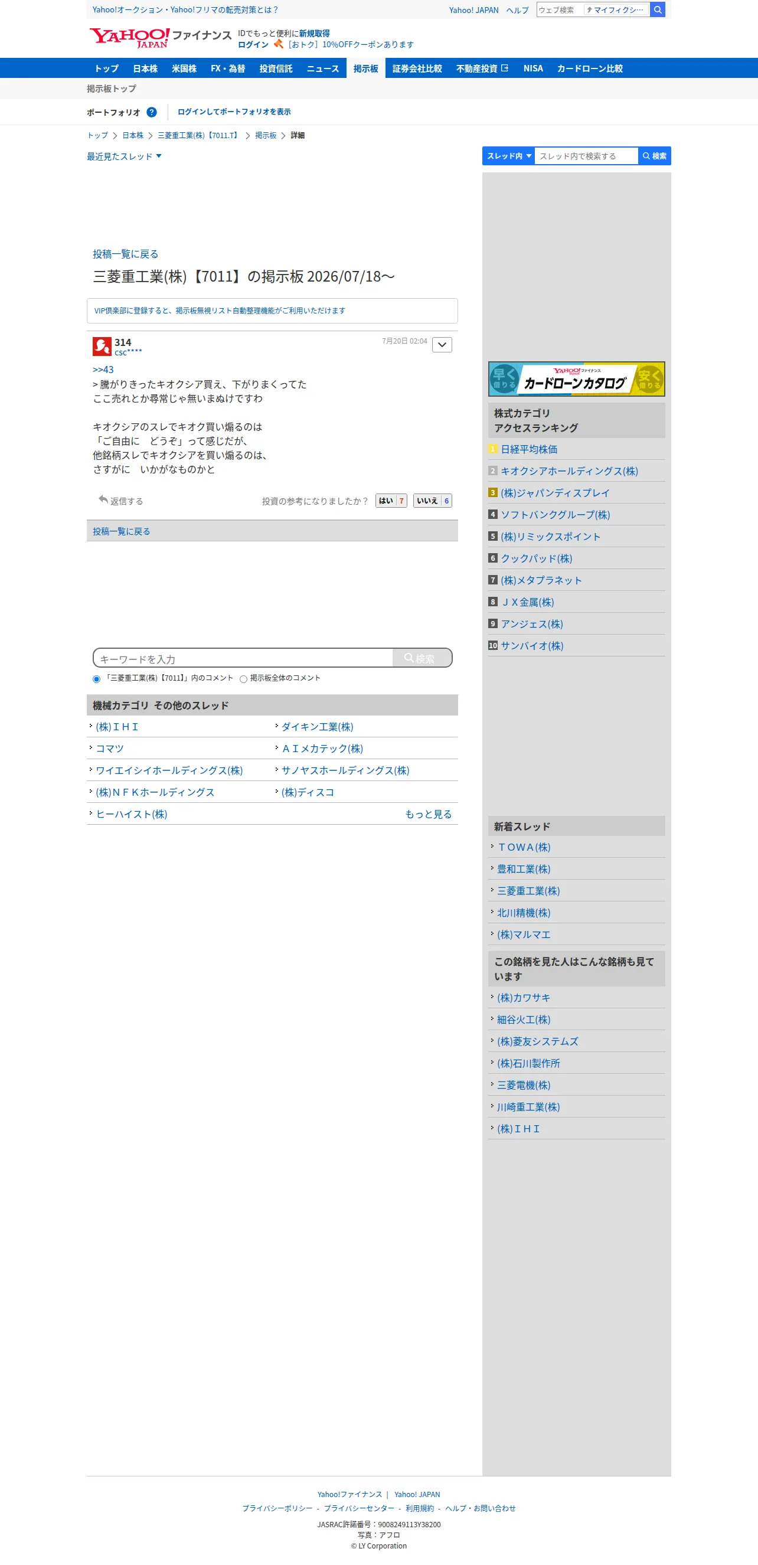Open the 証券会社比較 tab
The width and height of the screenshot is (758, 1565).
[417, 68]
